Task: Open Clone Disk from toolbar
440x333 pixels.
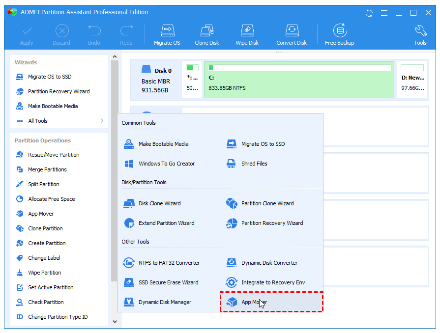Action: pyautogui.click(x=207, y=35)
